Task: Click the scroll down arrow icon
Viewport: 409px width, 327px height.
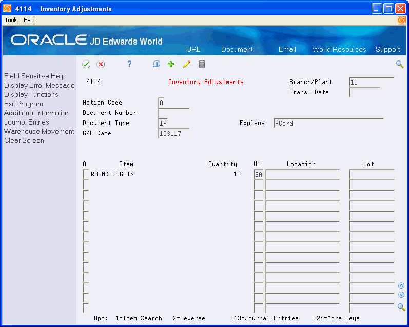Action: pos(401,295)
